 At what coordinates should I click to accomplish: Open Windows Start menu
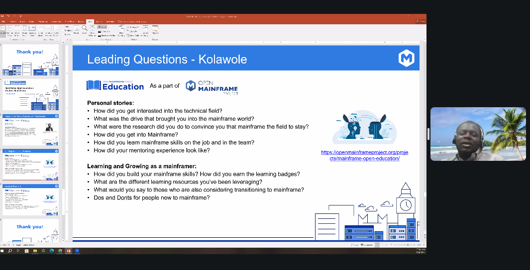click(2, 251)
